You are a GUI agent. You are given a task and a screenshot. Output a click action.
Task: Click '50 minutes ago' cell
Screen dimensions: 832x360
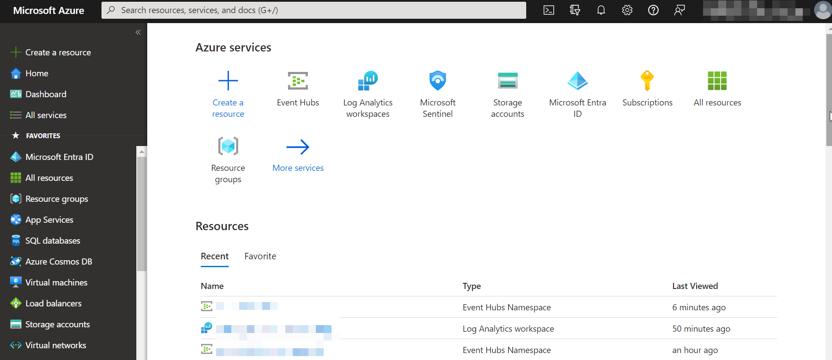click(x=701, y=329)
